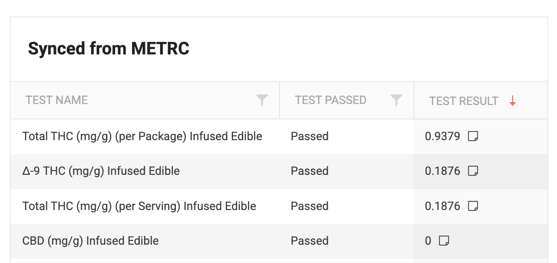This screenshot has height=263, width=557.
Task: Open the note icon beside 0.9379
Action: 473,136
